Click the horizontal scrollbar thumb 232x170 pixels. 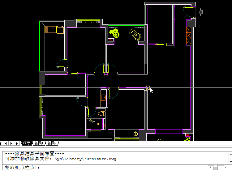click(x=215, y=167)
